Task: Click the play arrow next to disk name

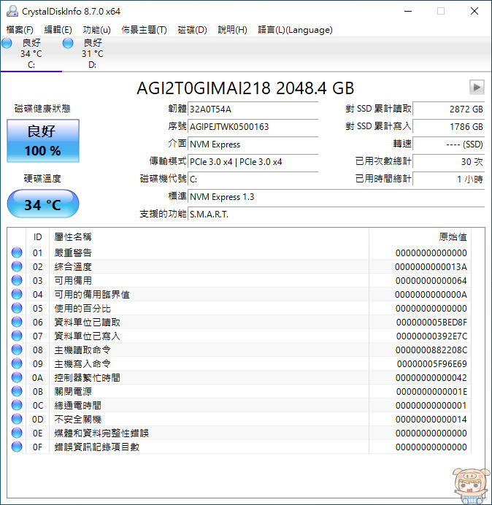Action: pyautogui.click(x=477, y=88)
